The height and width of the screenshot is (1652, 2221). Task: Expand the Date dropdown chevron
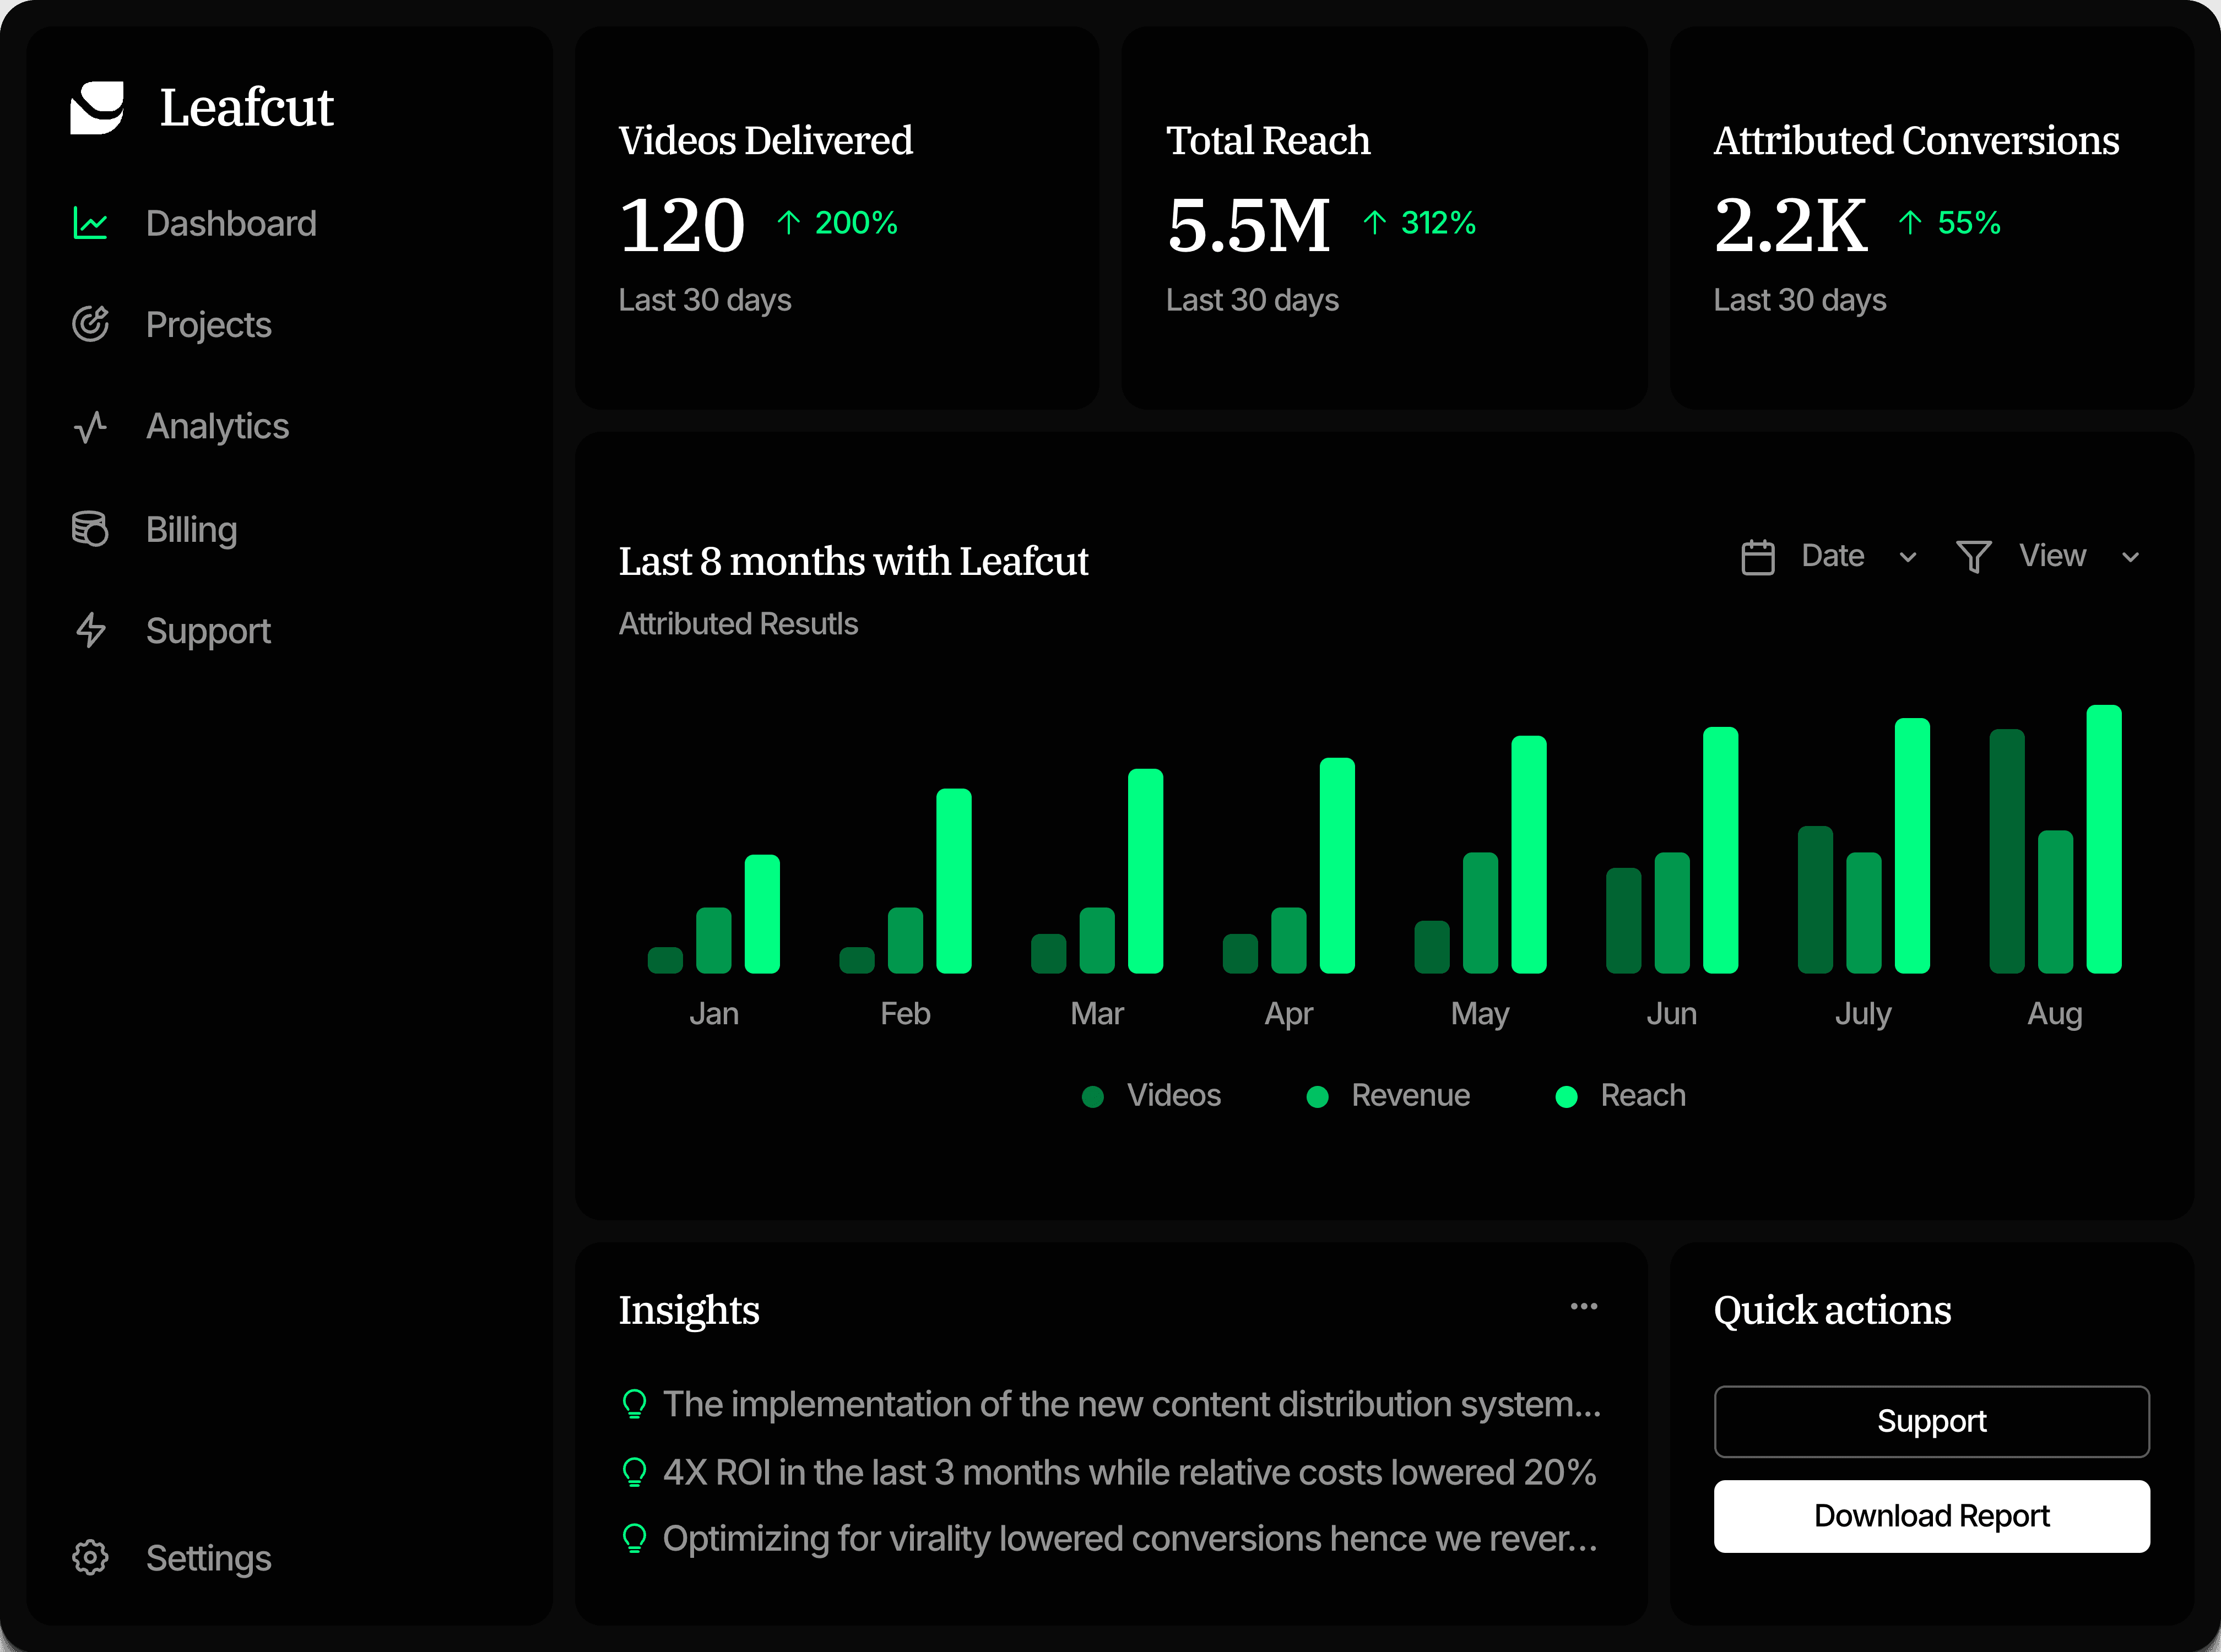(x=1907, y=558)
